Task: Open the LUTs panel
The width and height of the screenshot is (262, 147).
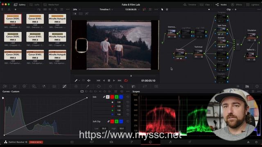Action: tap(34, 4)
